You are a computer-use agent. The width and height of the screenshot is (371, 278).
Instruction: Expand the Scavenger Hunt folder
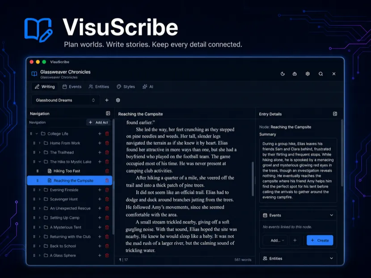39,199
